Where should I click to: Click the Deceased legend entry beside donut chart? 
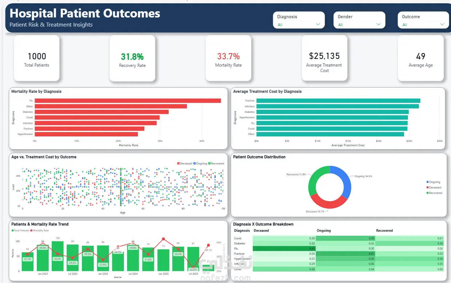click(434, 187)
